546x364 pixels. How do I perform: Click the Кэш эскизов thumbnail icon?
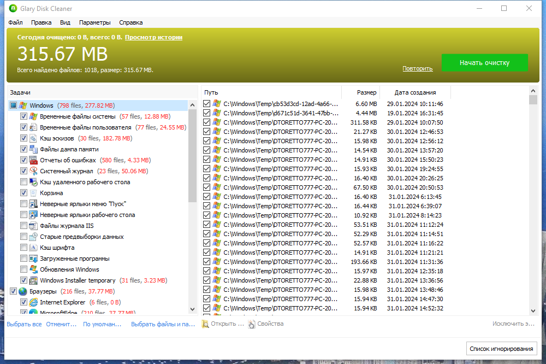33,138
